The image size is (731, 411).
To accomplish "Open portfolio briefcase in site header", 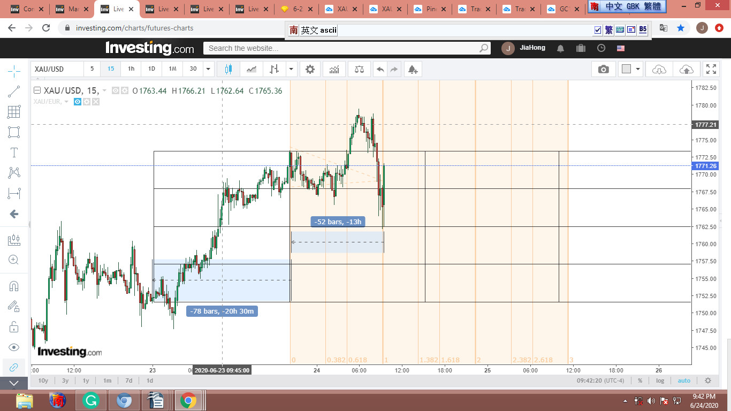I will (581, 48).
